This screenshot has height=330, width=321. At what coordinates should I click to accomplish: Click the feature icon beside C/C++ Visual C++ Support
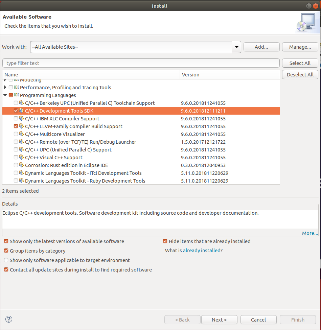(x=21, y=157)
